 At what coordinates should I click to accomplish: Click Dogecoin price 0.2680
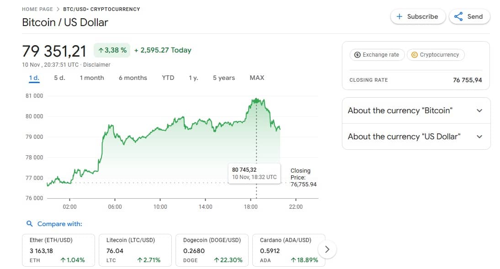[194, 251]
